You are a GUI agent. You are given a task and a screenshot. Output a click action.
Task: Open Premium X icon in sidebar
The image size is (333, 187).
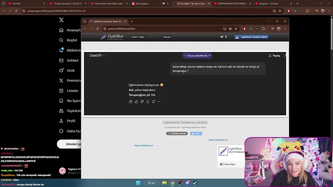coord(61,81)
